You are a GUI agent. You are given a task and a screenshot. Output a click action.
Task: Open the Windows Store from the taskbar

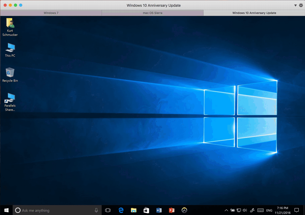pos(146,210)
